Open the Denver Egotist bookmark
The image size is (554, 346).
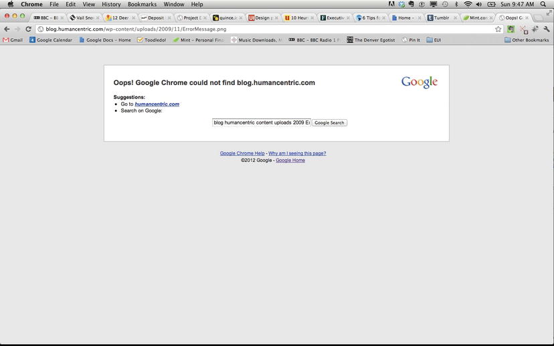pos(371,40)
